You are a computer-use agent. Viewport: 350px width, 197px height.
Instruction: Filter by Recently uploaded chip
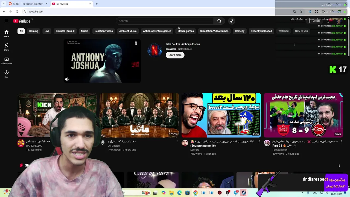pyautogui.click(x=261, y=31)
